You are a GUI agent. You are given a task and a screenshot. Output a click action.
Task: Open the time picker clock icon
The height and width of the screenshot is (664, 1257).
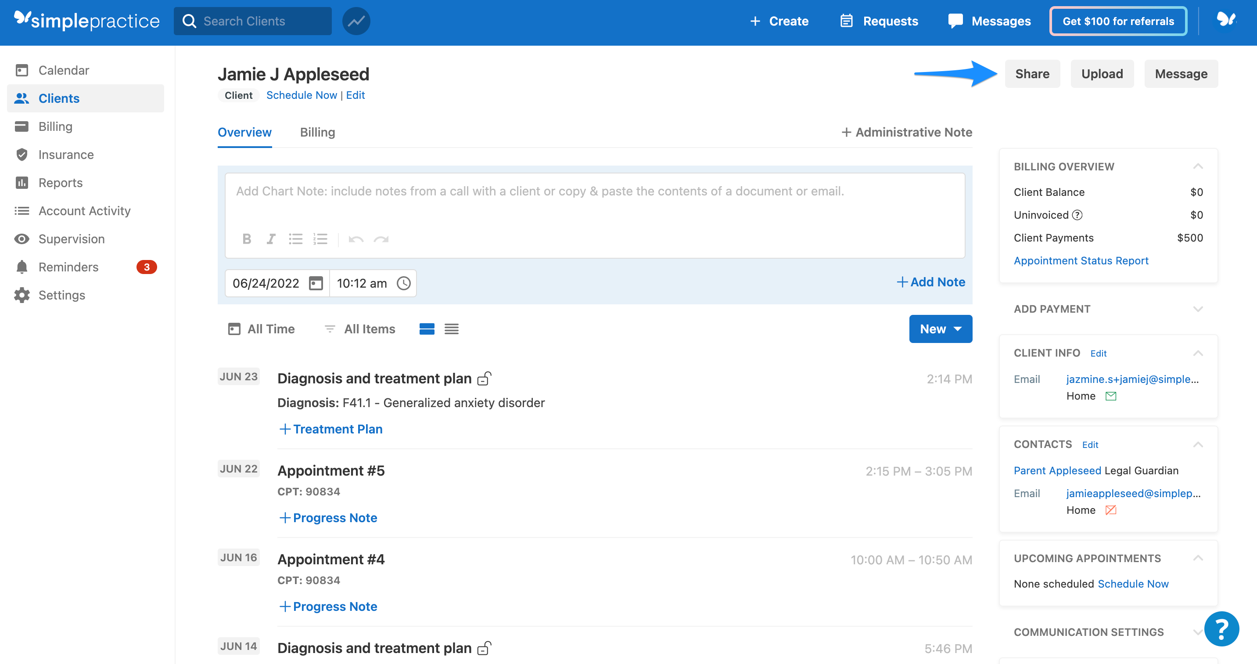[403, 283]
